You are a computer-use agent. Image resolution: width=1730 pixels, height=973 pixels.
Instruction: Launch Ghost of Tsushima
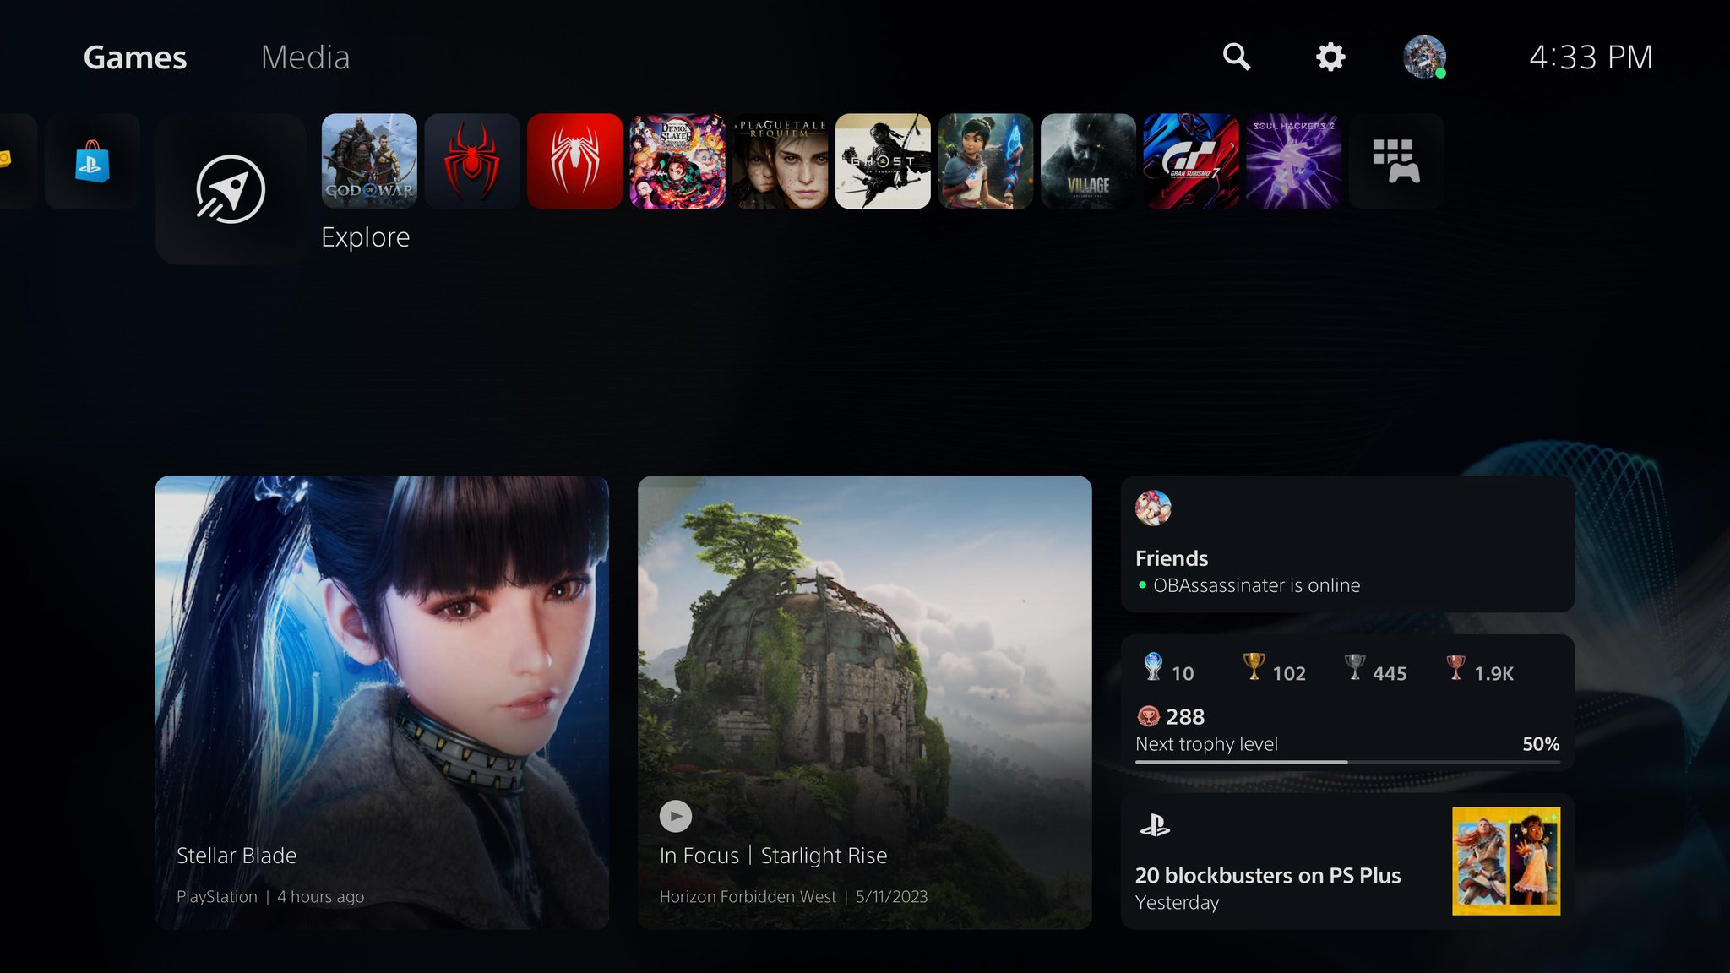(883, 161)
